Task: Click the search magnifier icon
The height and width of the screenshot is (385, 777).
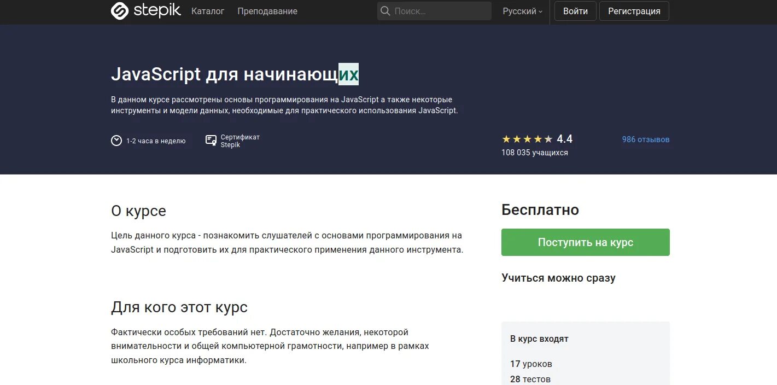Action: click(x=385, y=11)
